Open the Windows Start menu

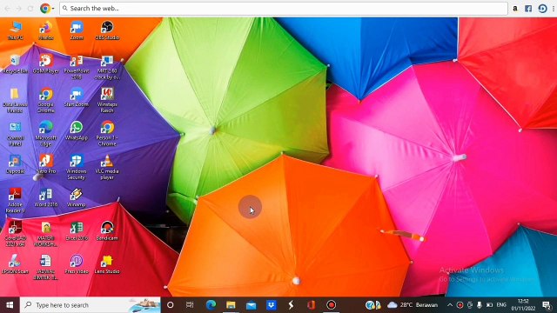point(10,305)
